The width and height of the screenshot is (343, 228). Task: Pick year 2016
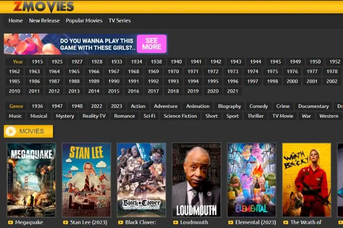pyautogui.click(x=134, y=91)
